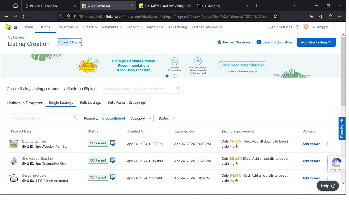Switch to SLSHOPPY Handicraft browser tab
This screenshot has height=200, width=349.
pyautogui.click(x=165, y=6)
